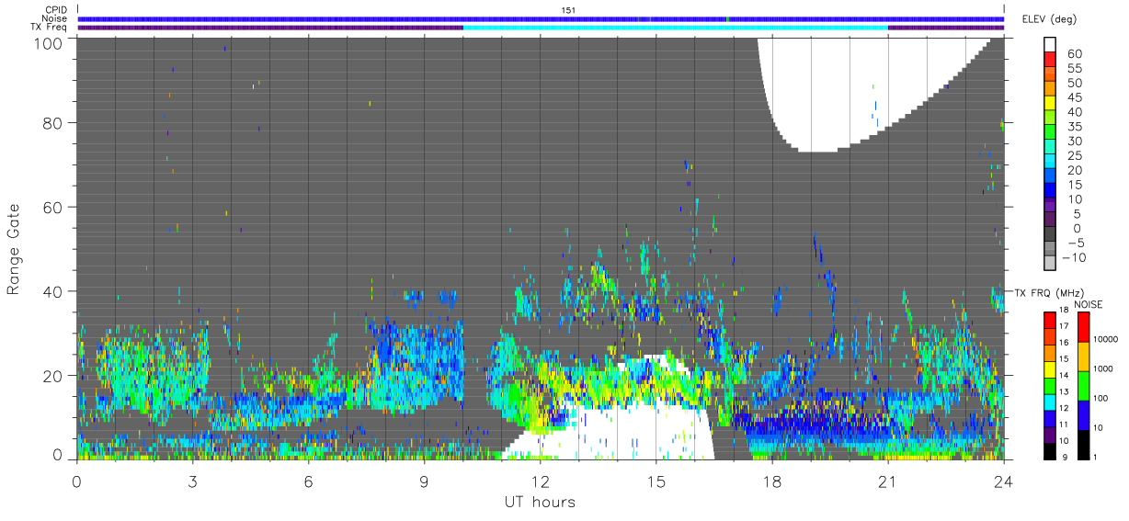
Task: Click the cyan section of TX Freq strip
Action: [676, 28]
